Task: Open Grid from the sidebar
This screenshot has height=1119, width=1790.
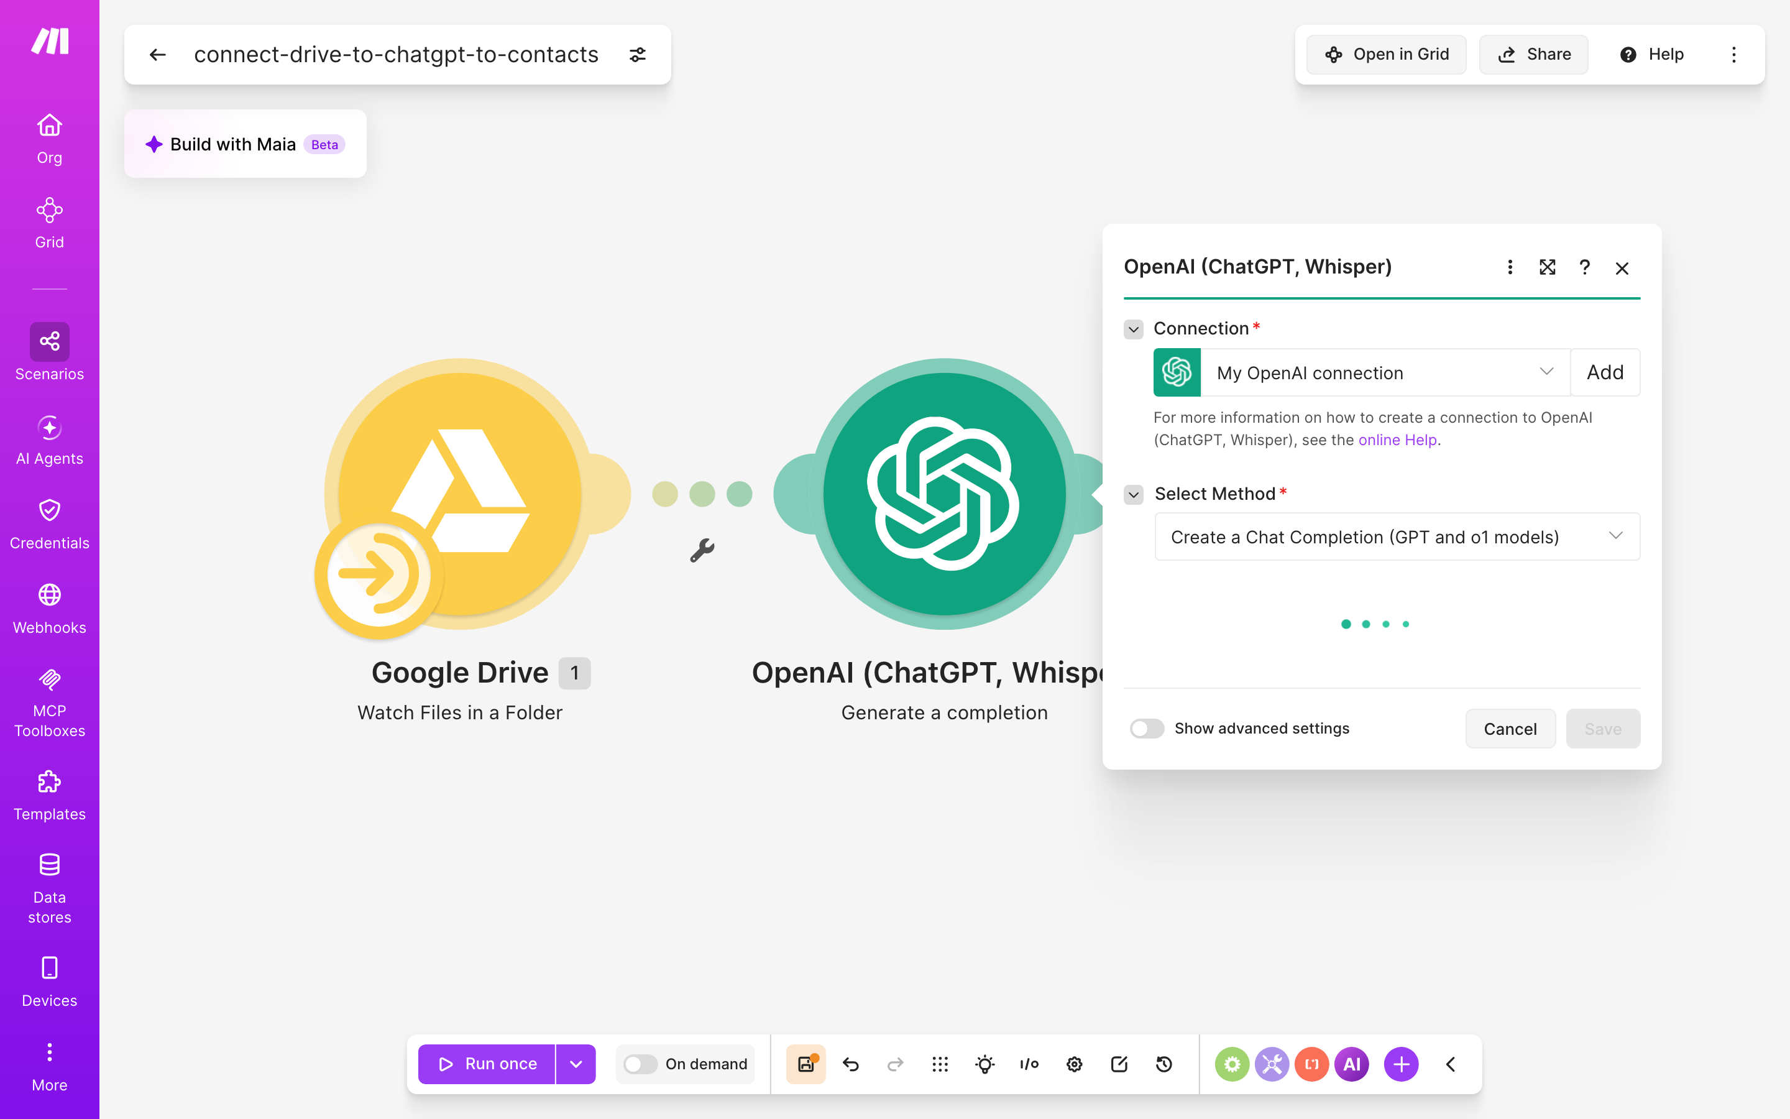Action: [50, 224]
